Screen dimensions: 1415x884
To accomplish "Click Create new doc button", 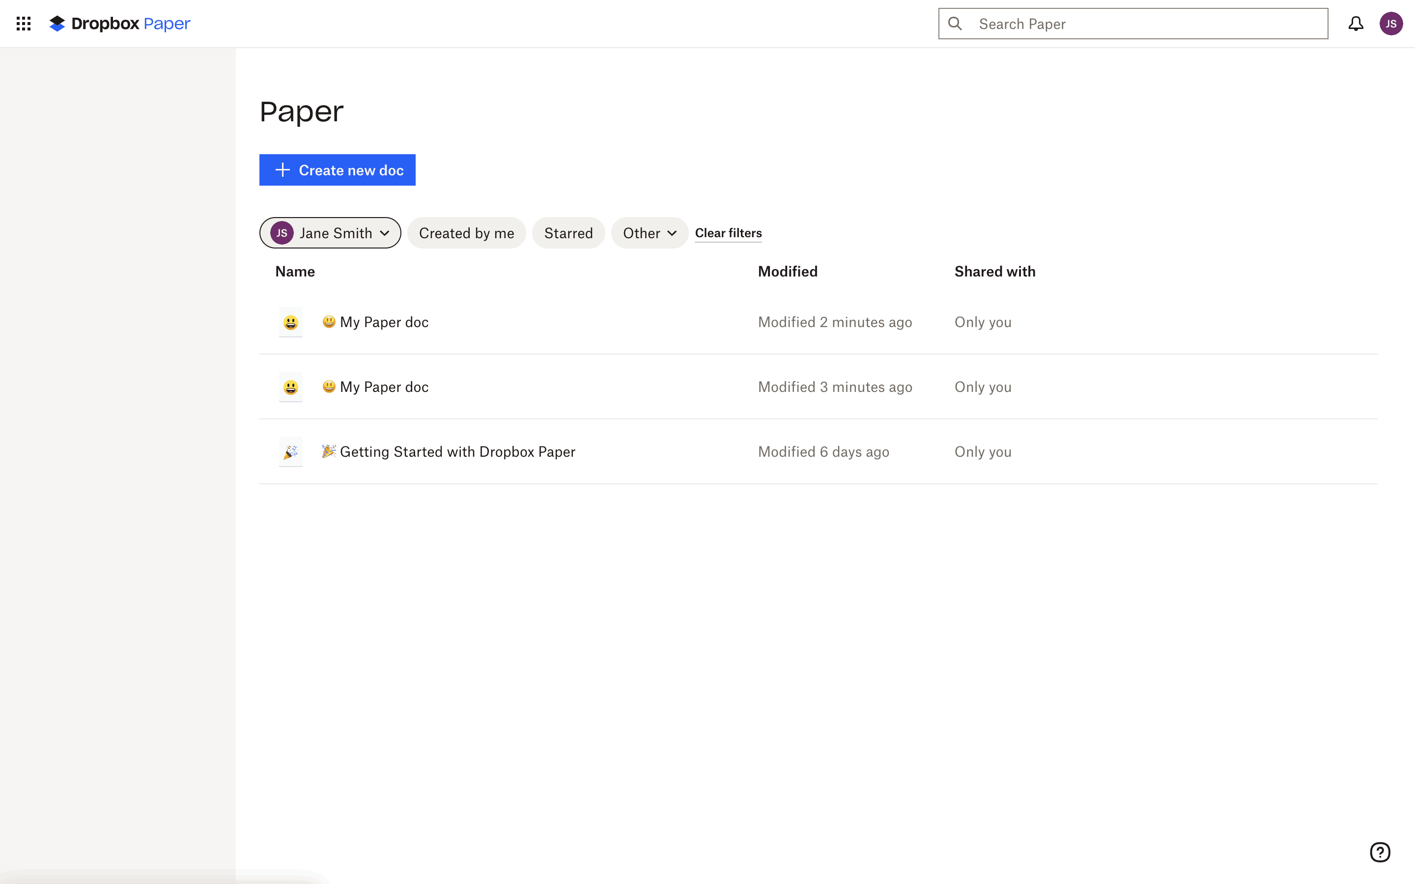I will click(x=338, y=170).
